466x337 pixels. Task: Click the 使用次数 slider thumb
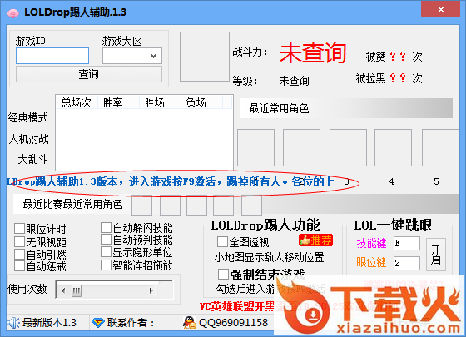(x=77, y=290)
